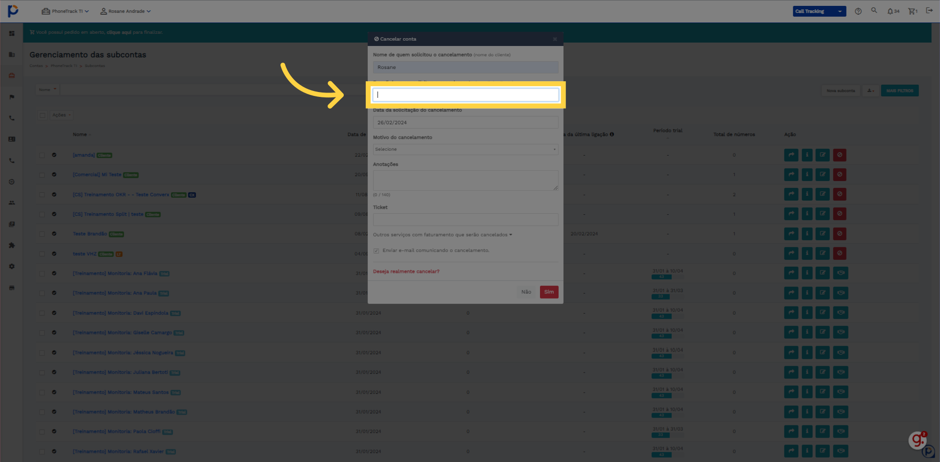Check the Teste Brandão row checkbox
940x462 pixels.
coord(42,234)
